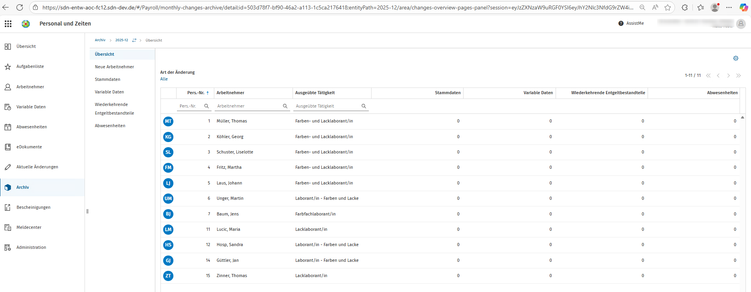Open Stammdaten submenu item

(x=107, y=80)
